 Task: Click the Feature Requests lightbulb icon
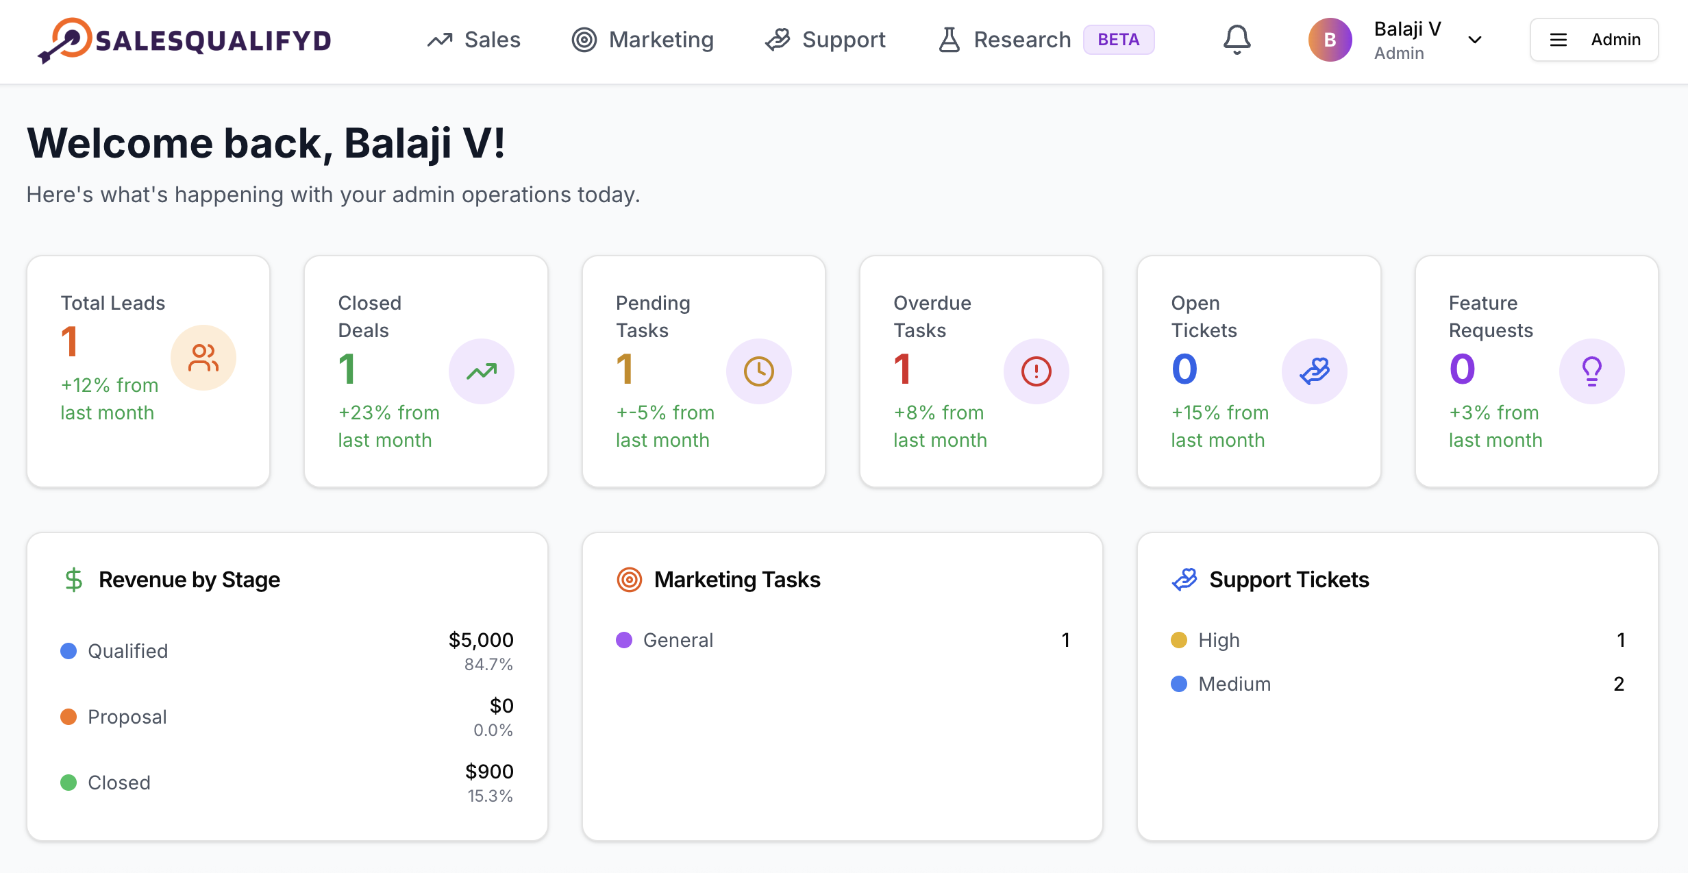coord(1591,371)
